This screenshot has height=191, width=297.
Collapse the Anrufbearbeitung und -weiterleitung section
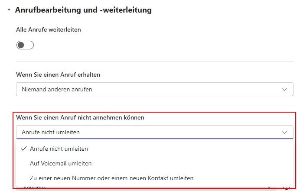pyautogui.click(x=9, y=10)
